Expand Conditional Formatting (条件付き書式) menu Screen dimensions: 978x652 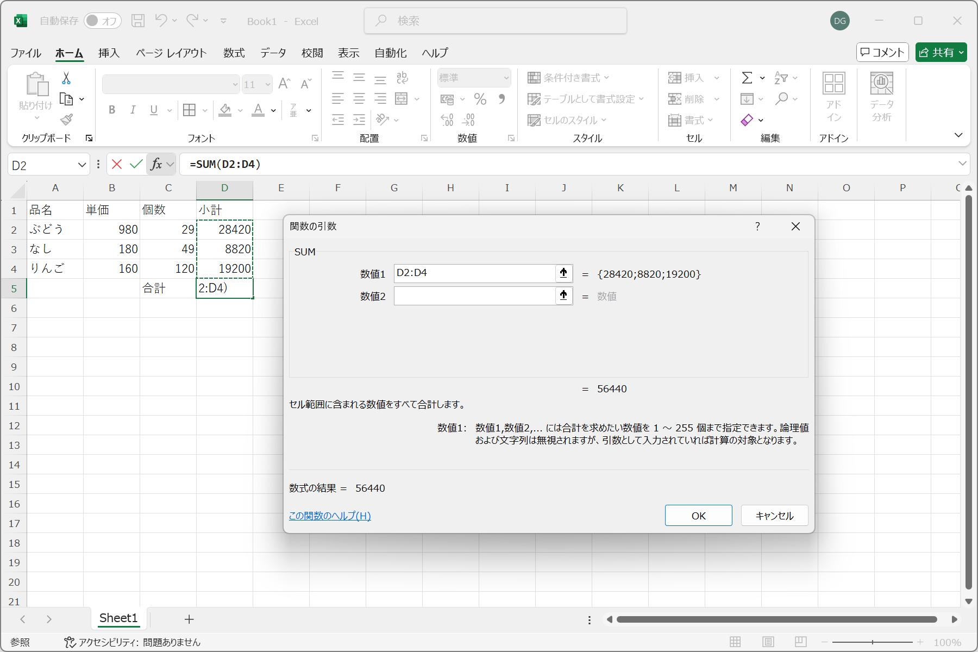tap(569, 78)
